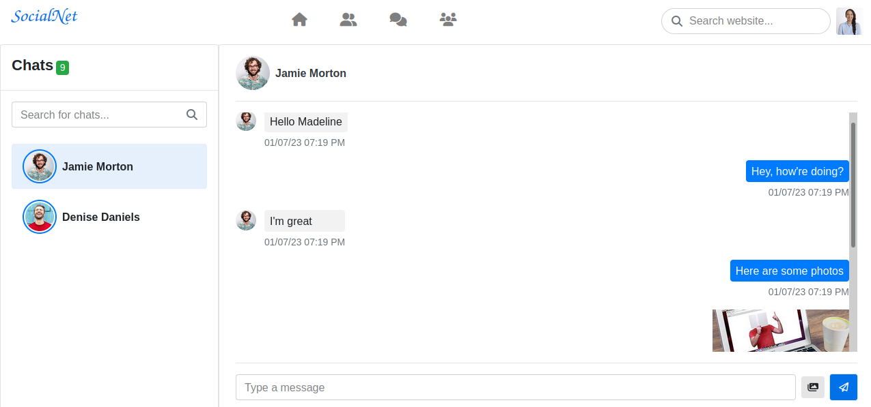Viewport: 871px width, 407px height.
Task: Click the conversation scrollbar thumb
Action: click(853, 185)
